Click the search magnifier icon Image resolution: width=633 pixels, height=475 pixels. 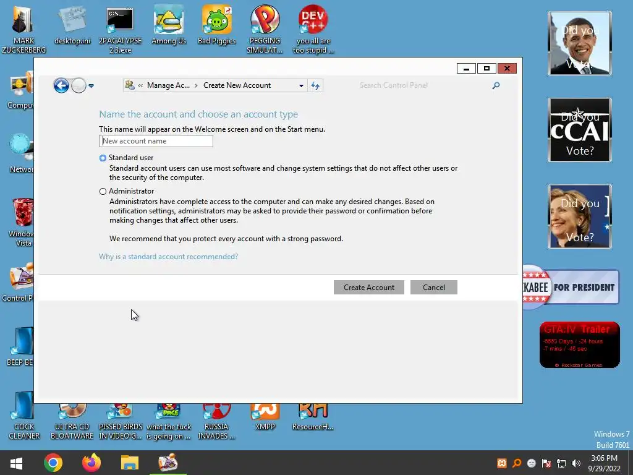pos(496,85)
